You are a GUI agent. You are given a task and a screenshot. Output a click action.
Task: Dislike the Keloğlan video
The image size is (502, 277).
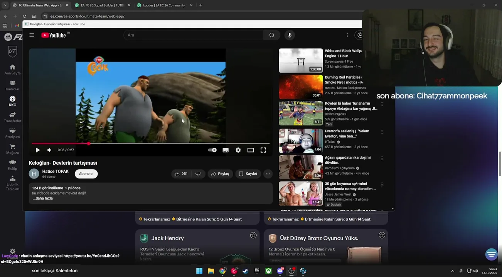198,174
